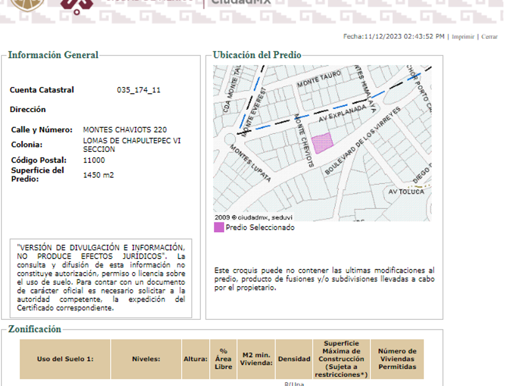Click the Imprimir link
The width and height of the screenshot is (514, 386).
pos(463,36)
